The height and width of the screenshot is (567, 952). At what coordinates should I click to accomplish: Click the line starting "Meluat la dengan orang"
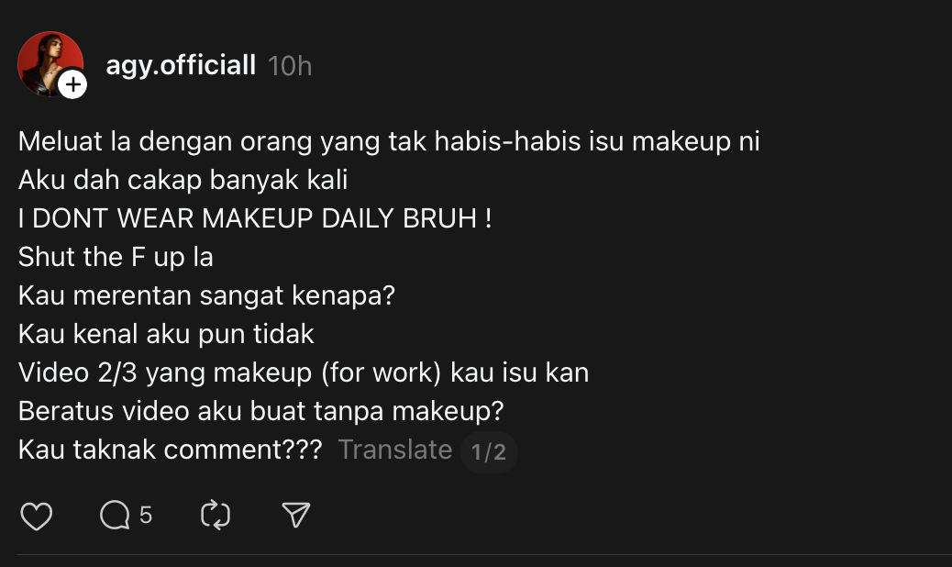(389, 142)
